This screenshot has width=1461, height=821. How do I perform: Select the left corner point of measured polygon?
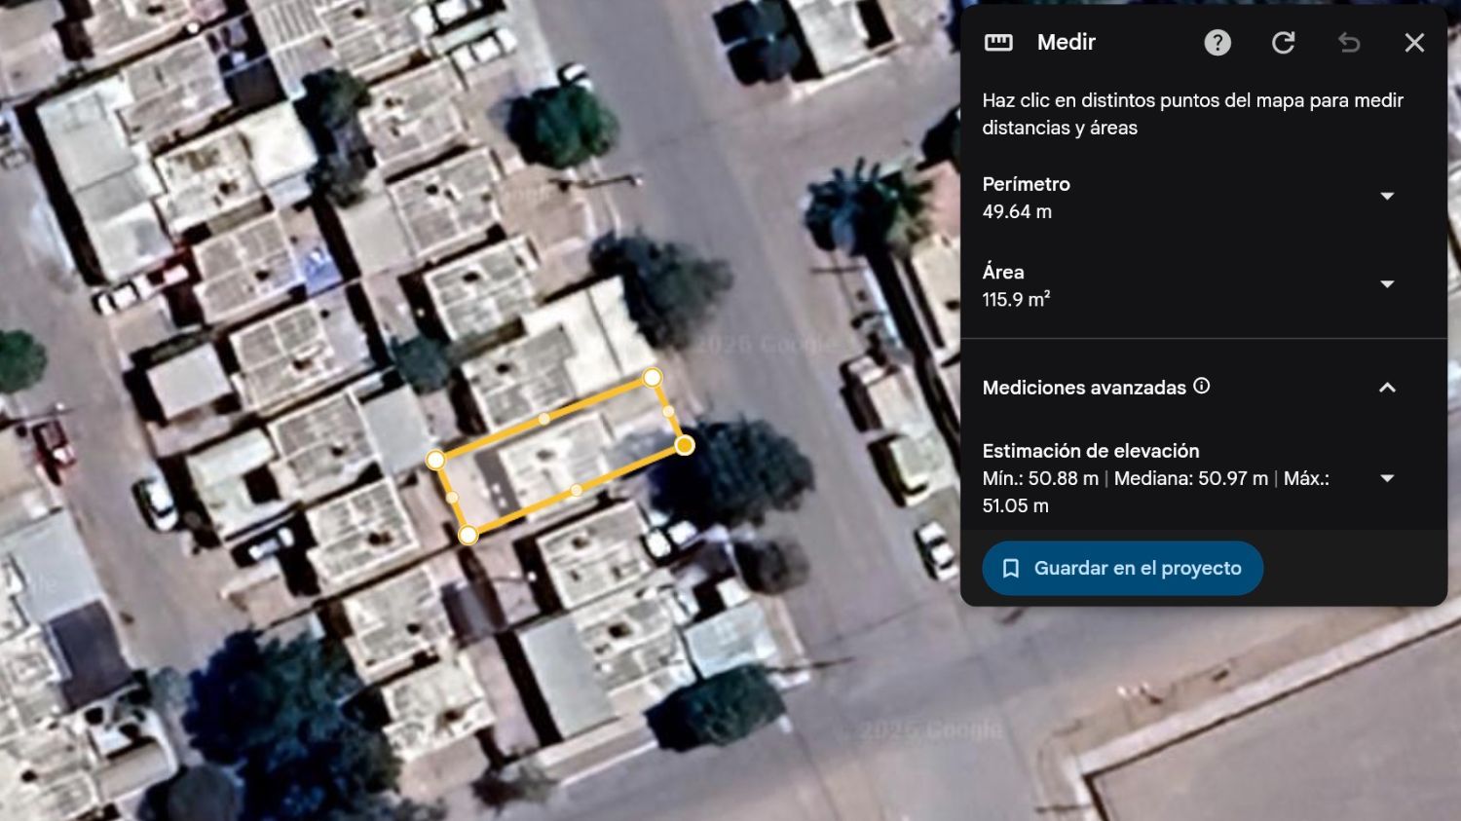[435, 460]
